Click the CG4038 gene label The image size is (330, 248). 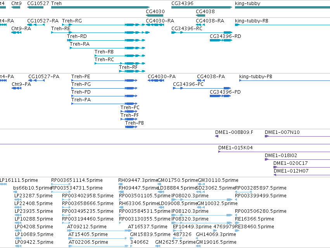(x=205, y=12)
